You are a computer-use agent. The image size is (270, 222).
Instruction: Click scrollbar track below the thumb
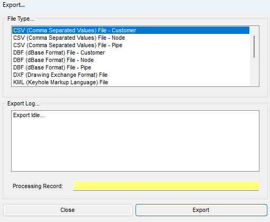tap(254, 72)
